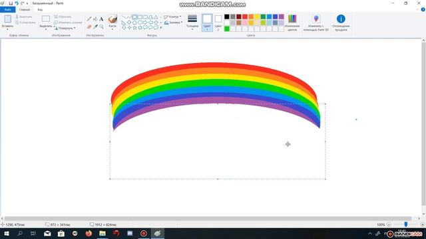Click the Изменить размер resize button
The height and width of the screenshot is (239, 426).
(68, 23)
